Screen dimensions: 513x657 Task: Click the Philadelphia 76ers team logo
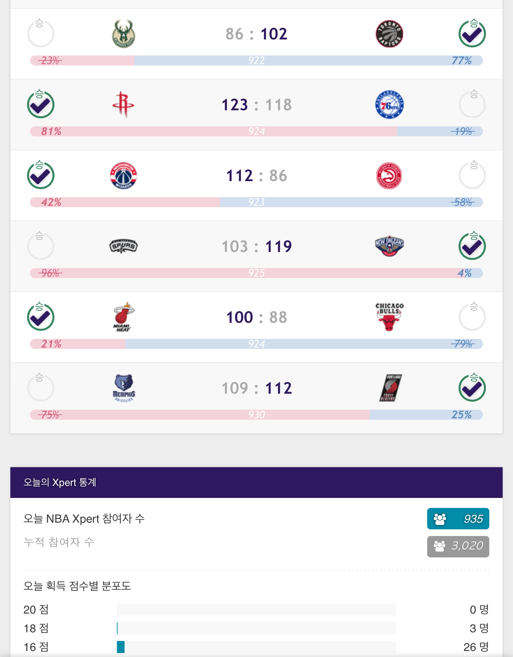pos(389,105)
